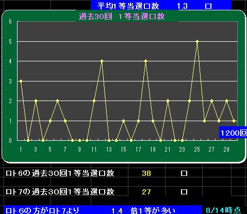Click the x-axis label 17
The height and width of the screenshot is (214, 247).
point(138,150)
